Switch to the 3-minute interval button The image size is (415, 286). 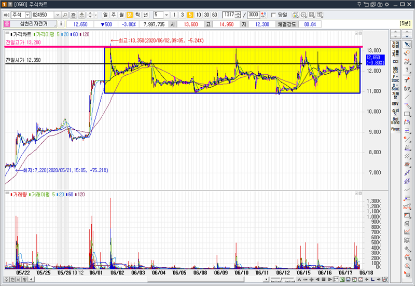[x=182, y=15]
